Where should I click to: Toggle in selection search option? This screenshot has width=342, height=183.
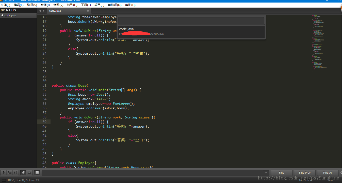pos(29,173)
